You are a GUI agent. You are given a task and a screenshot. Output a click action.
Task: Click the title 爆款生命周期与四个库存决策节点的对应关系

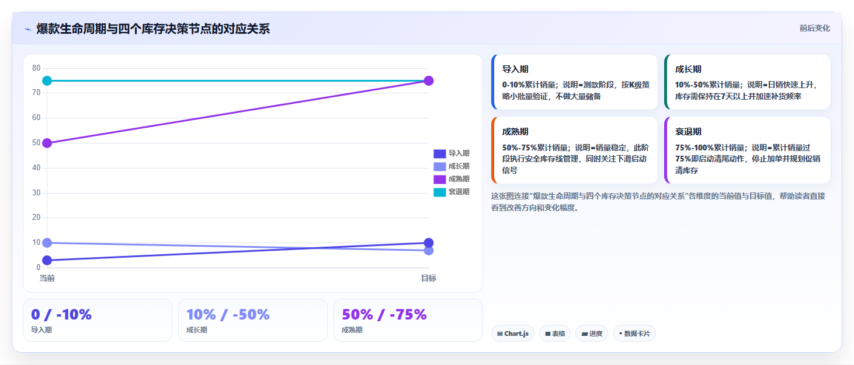click(x=153, y=29)
